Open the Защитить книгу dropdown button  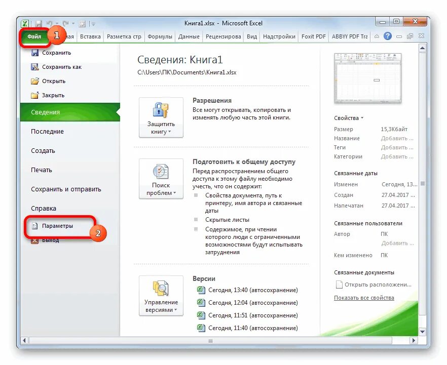pyautogui.click(x=161, y=117)
